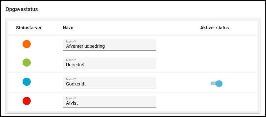Focus the Udbedret name field
This screenshot has height=117, width=266.
point(109,63)
